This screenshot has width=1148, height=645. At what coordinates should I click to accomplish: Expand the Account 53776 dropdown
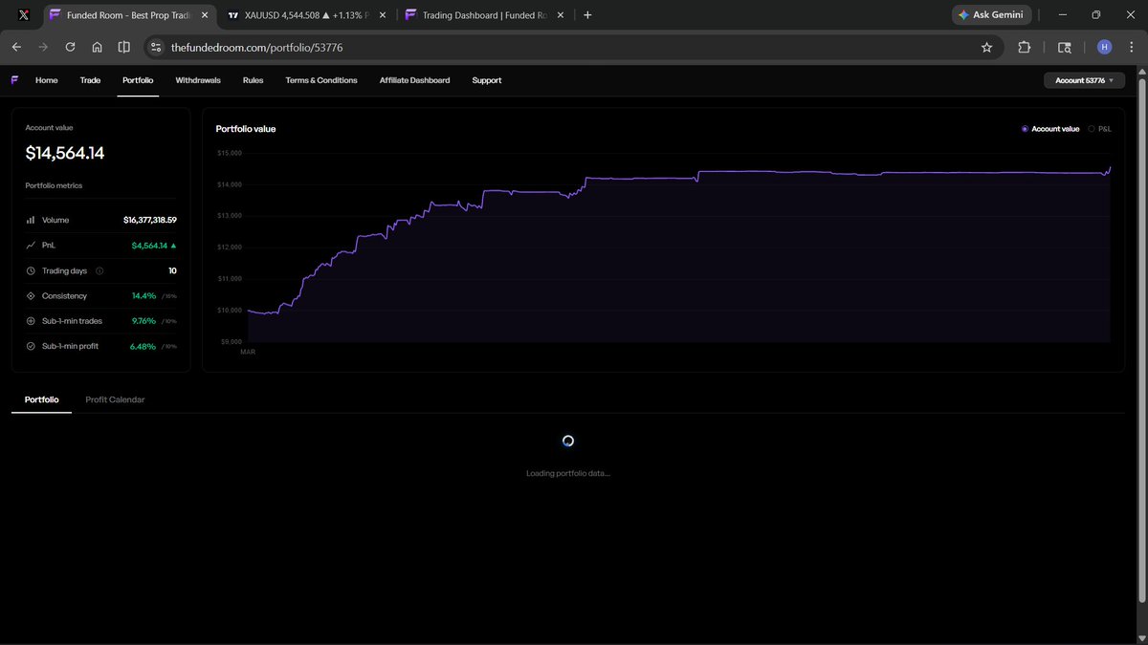[x=1084, y=80]
